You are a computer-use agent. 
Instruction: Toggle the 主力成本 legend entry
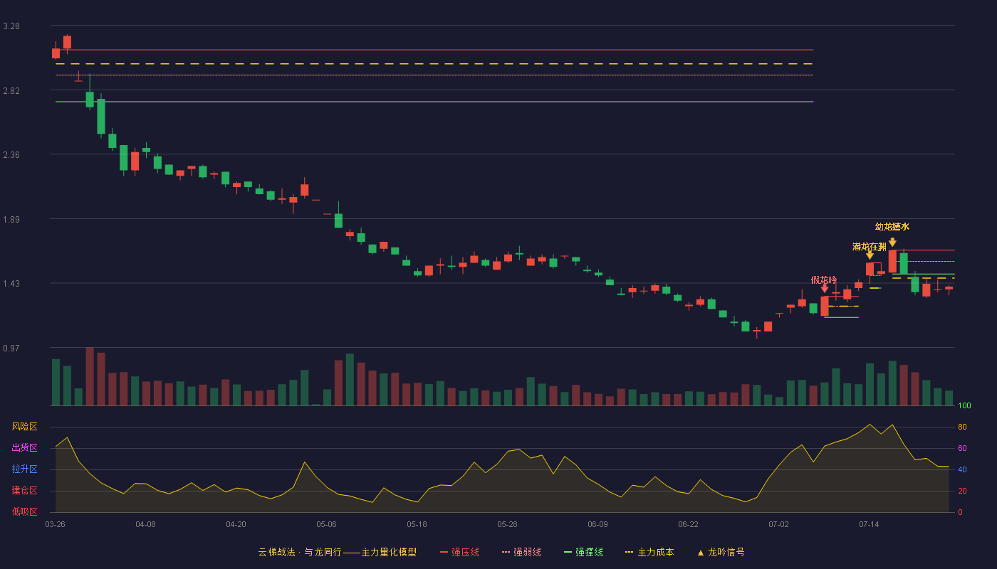[649, 552]
